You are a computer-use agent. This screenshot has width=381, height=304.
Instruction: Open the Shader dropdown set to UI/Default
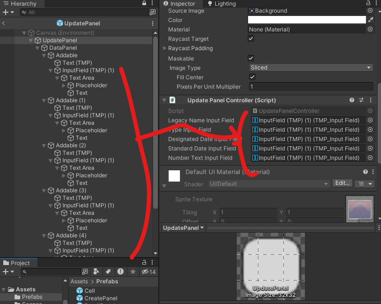pyautogui.click(x=269, y=184)
